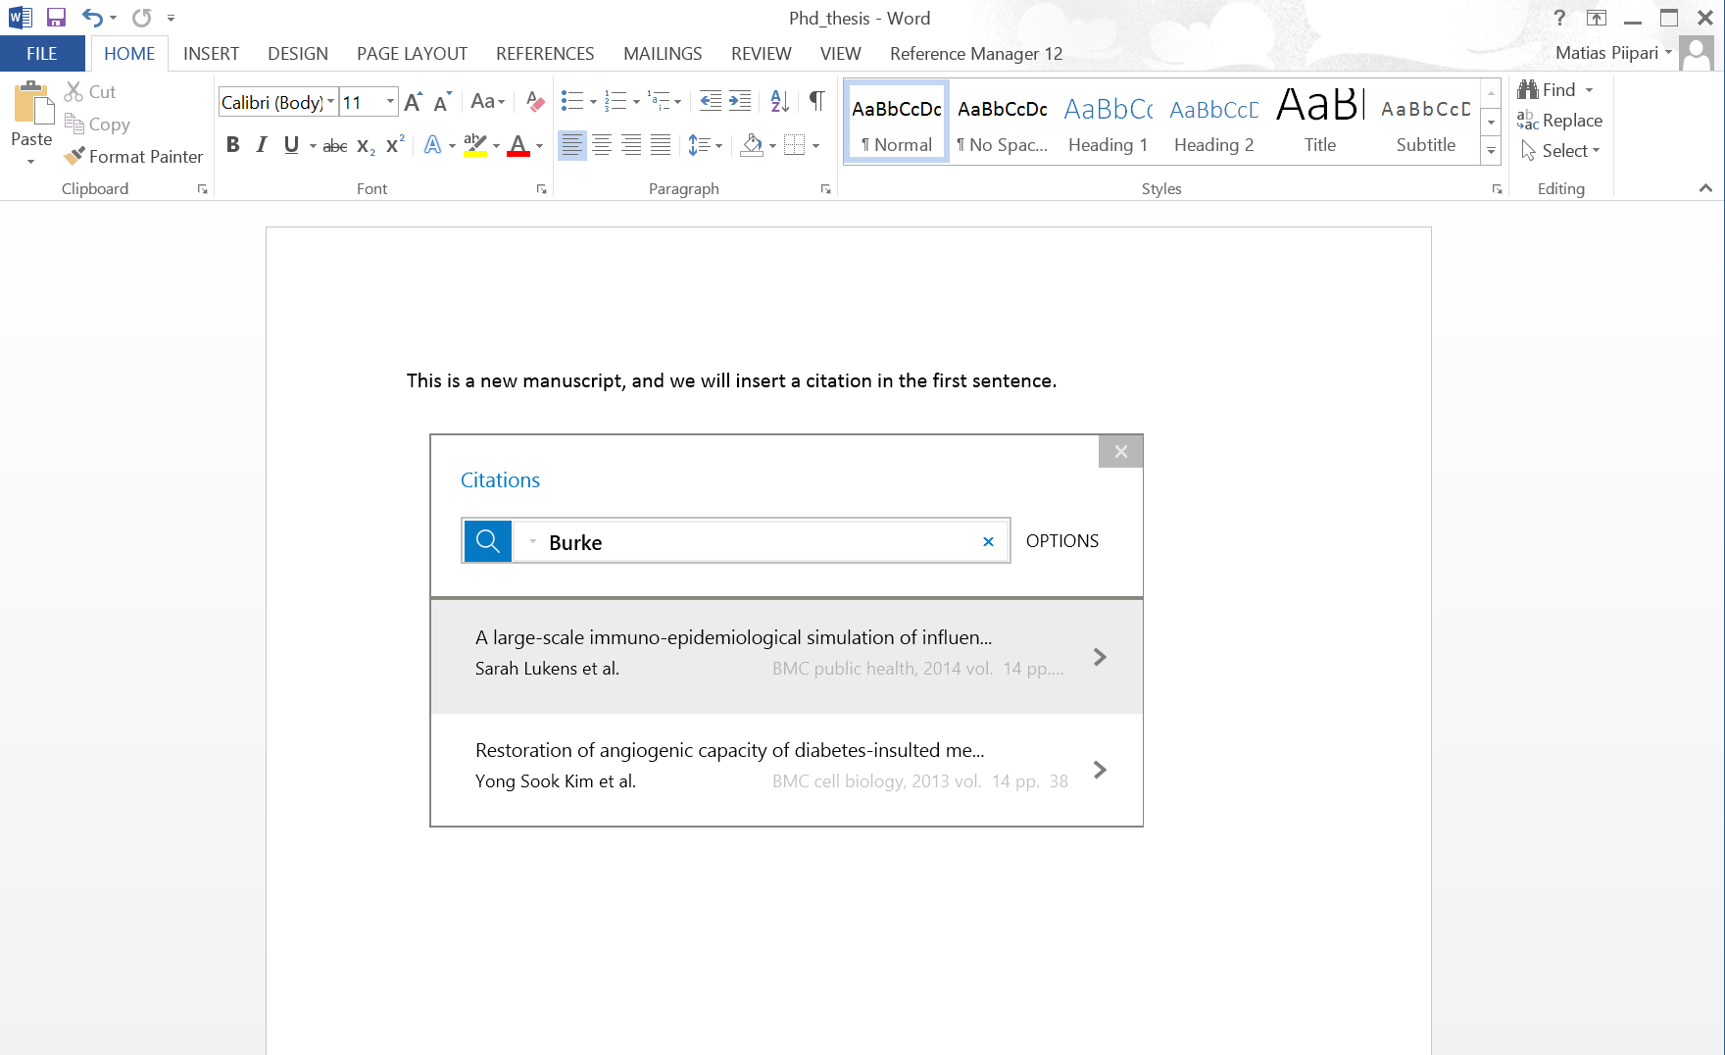Apply the Title style

click(x=1320, y=122)
